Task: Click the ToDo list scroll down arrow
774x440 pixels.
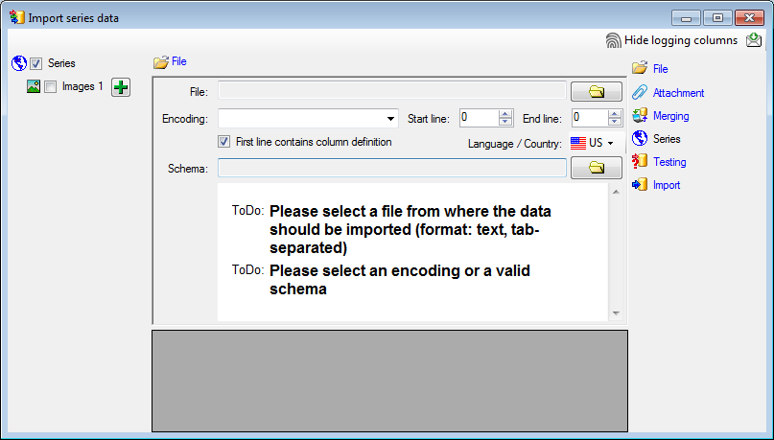Action: pos(616,313)
